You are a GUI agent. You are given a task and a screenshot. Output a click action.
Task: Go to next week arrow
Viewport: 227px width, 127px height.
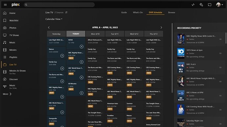(161, 27)
